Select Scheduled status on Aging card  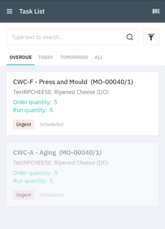[x=52, y=195]
